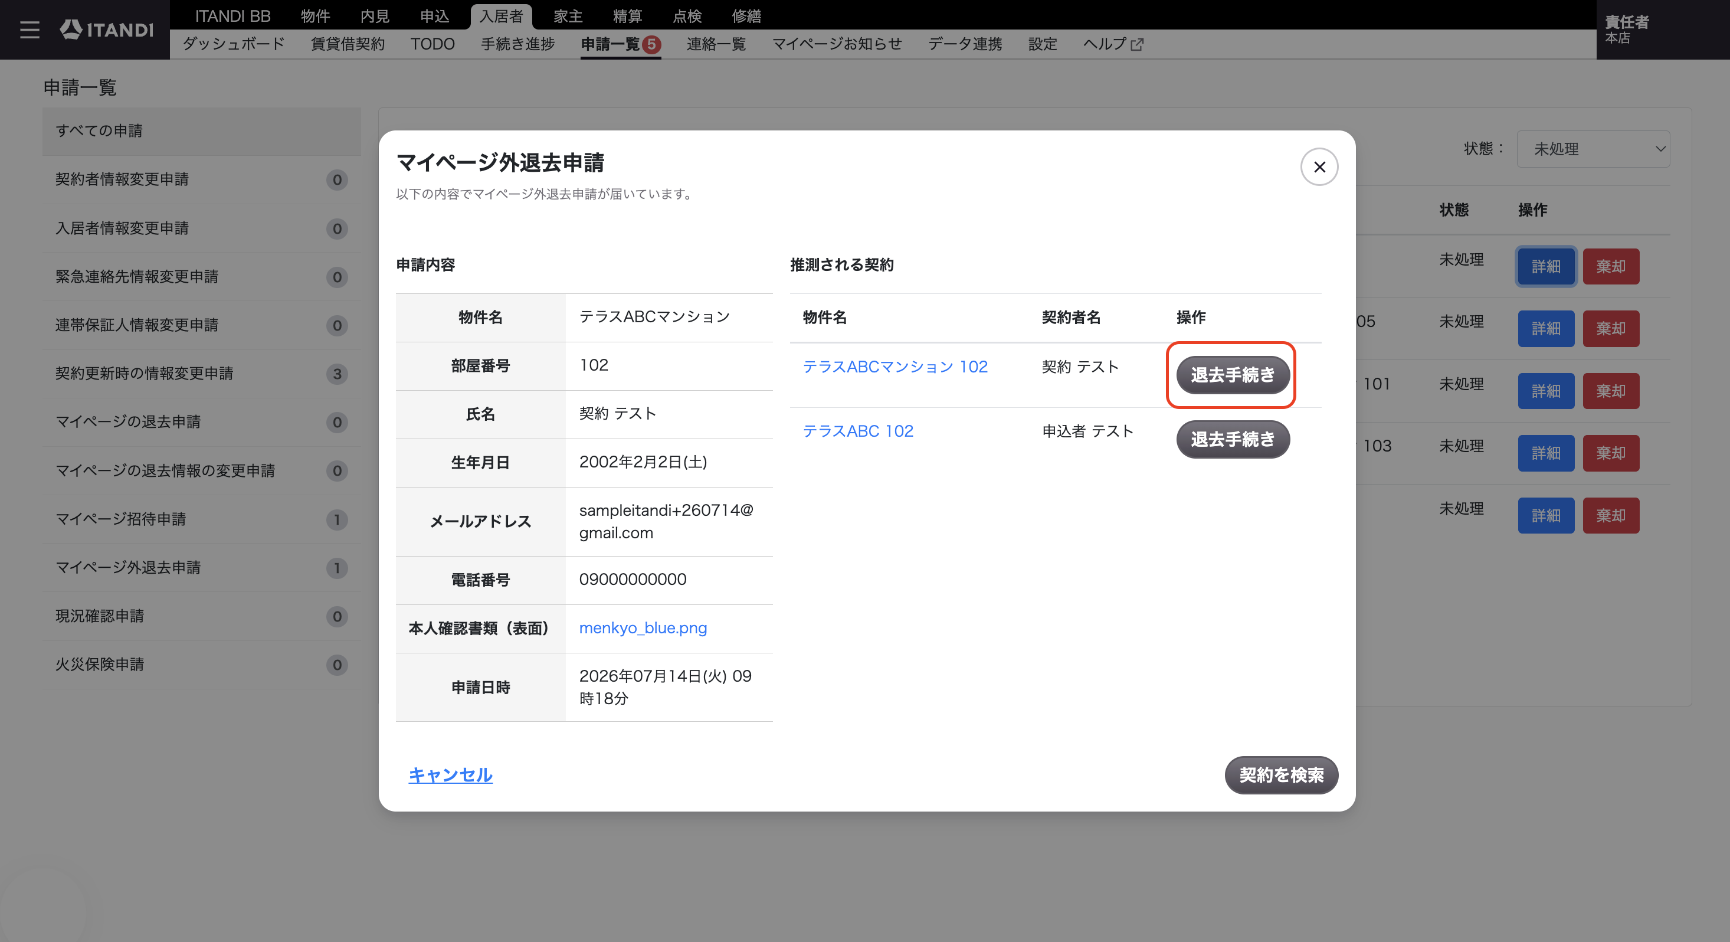Open テラスABC 102 contract link
Image resolution: width=1730 pixels, height=942 pixels.
pyautogui.click(x=859, y=431)
